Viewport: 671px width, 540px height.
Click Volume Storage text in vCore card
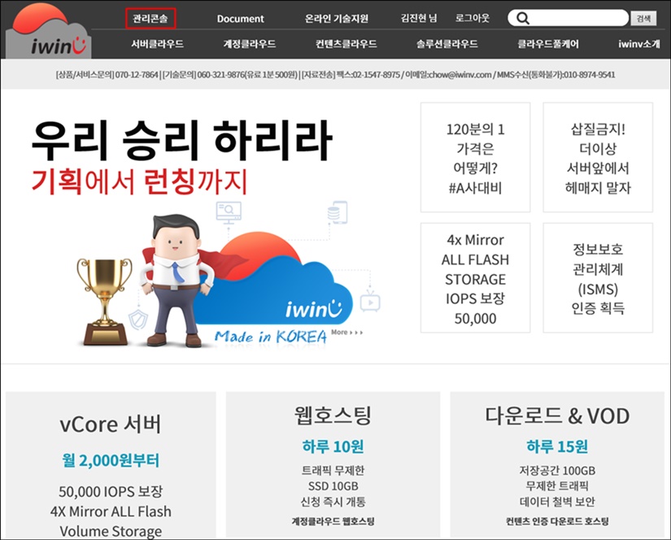pyautogui.click(x=111, y=531)
